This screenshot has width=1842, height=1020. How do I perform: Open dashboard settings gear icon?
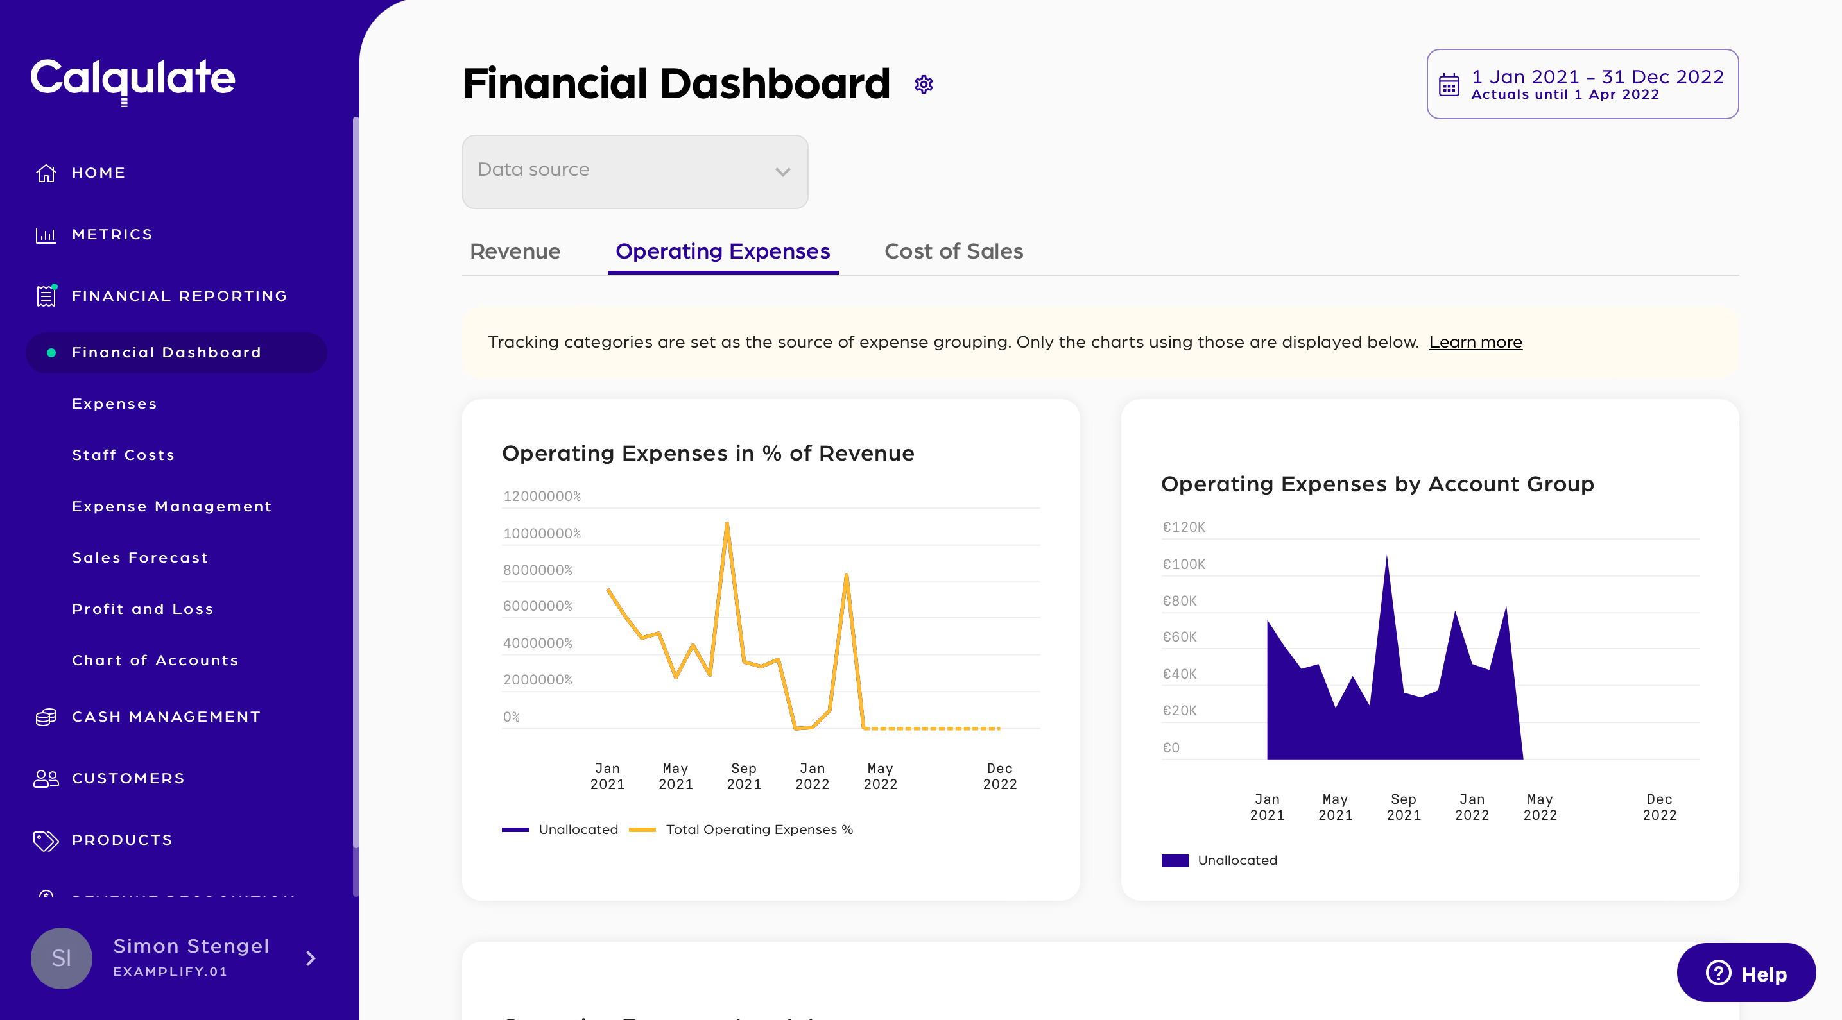click(x=924, y=84)
